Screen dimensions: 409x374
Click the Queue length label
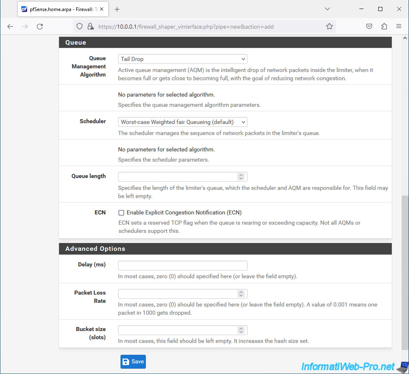pos(89,176)
